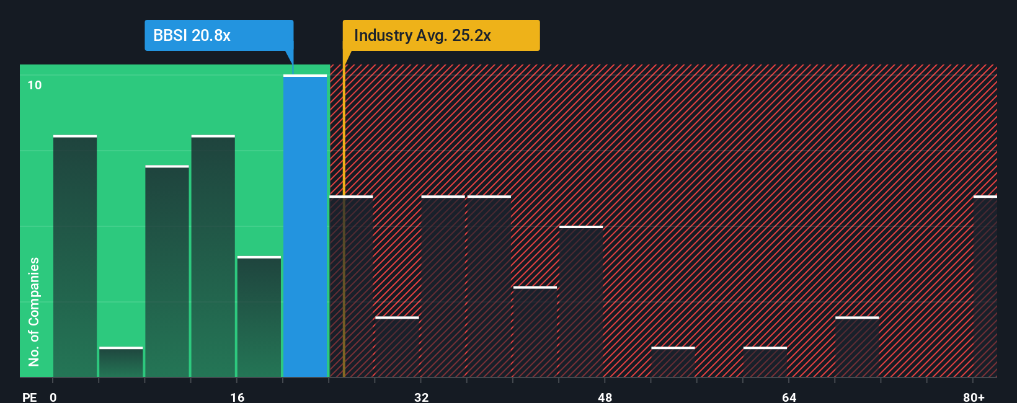
Task: Click the No. of Companies axis title
Action: 34,311
